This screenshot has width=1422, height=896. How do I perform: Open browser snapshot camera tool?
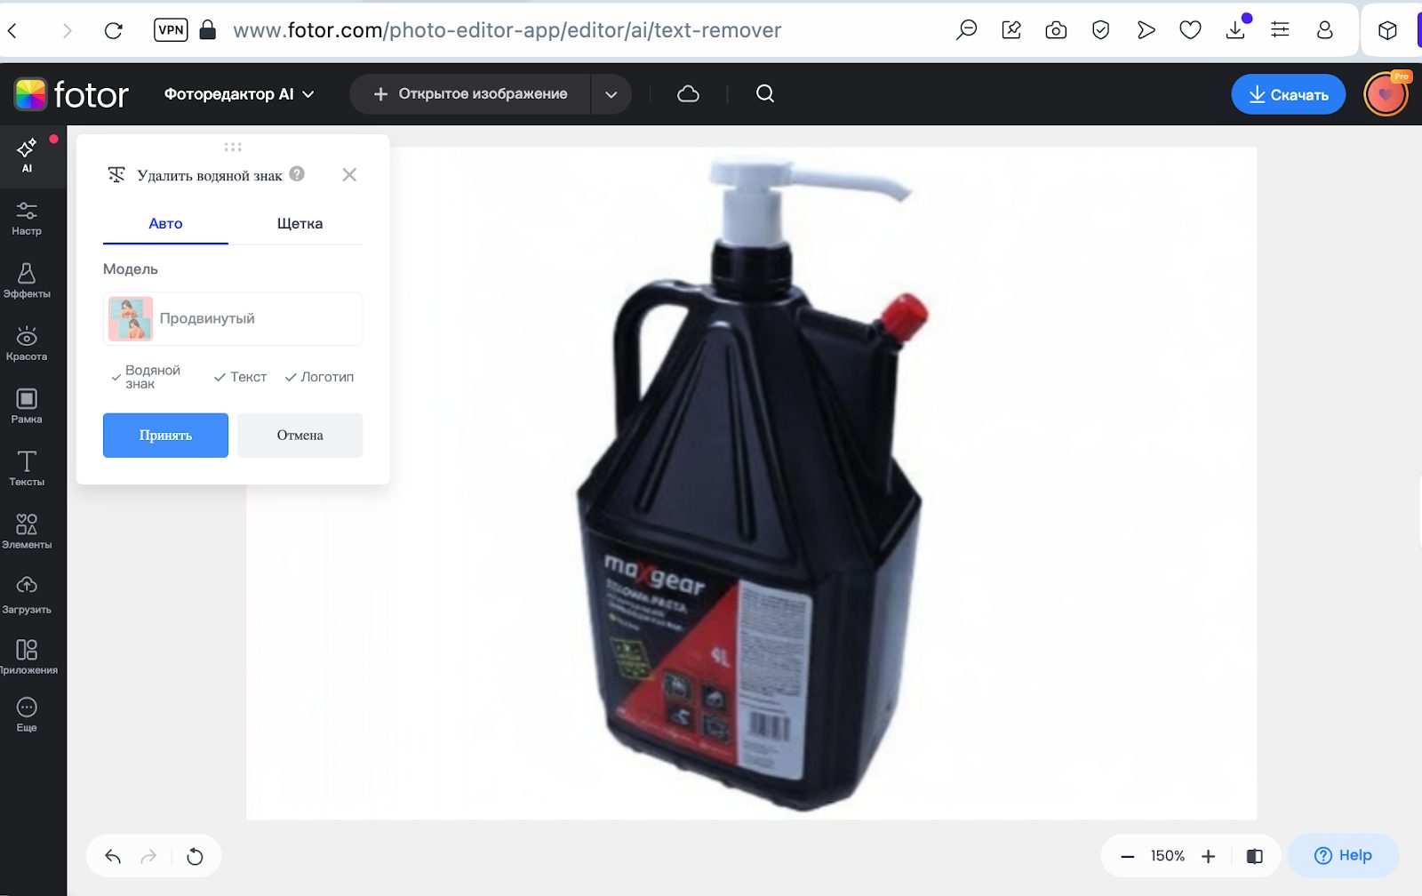[1056, 30]
